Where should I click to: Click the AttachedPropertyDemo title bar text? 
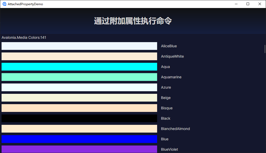click(25, 4)
